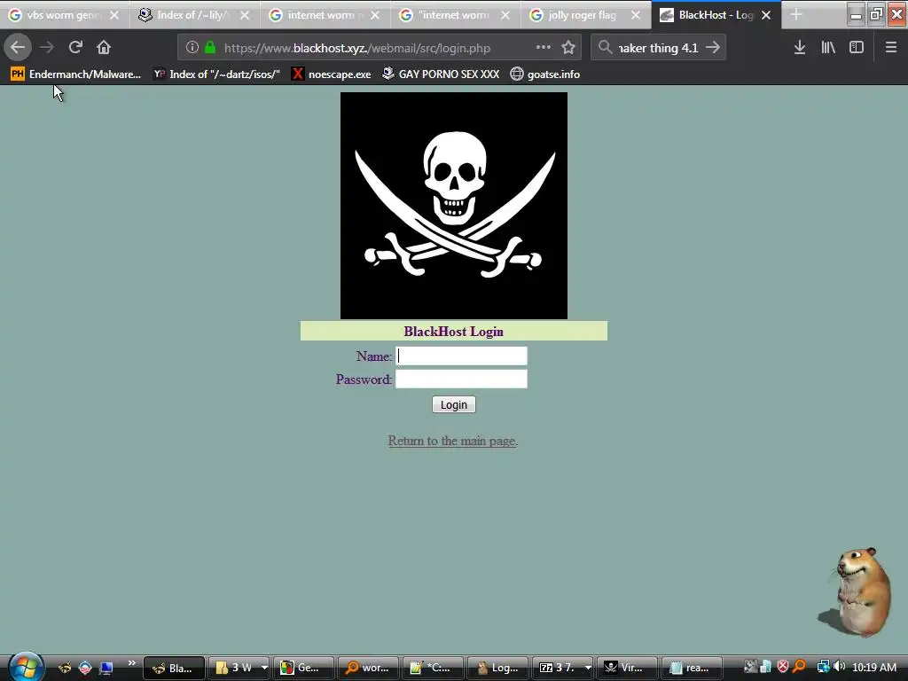Toggle the sidebar view icon
Screen dimensions: 908x681
click(x=857, y=48)
